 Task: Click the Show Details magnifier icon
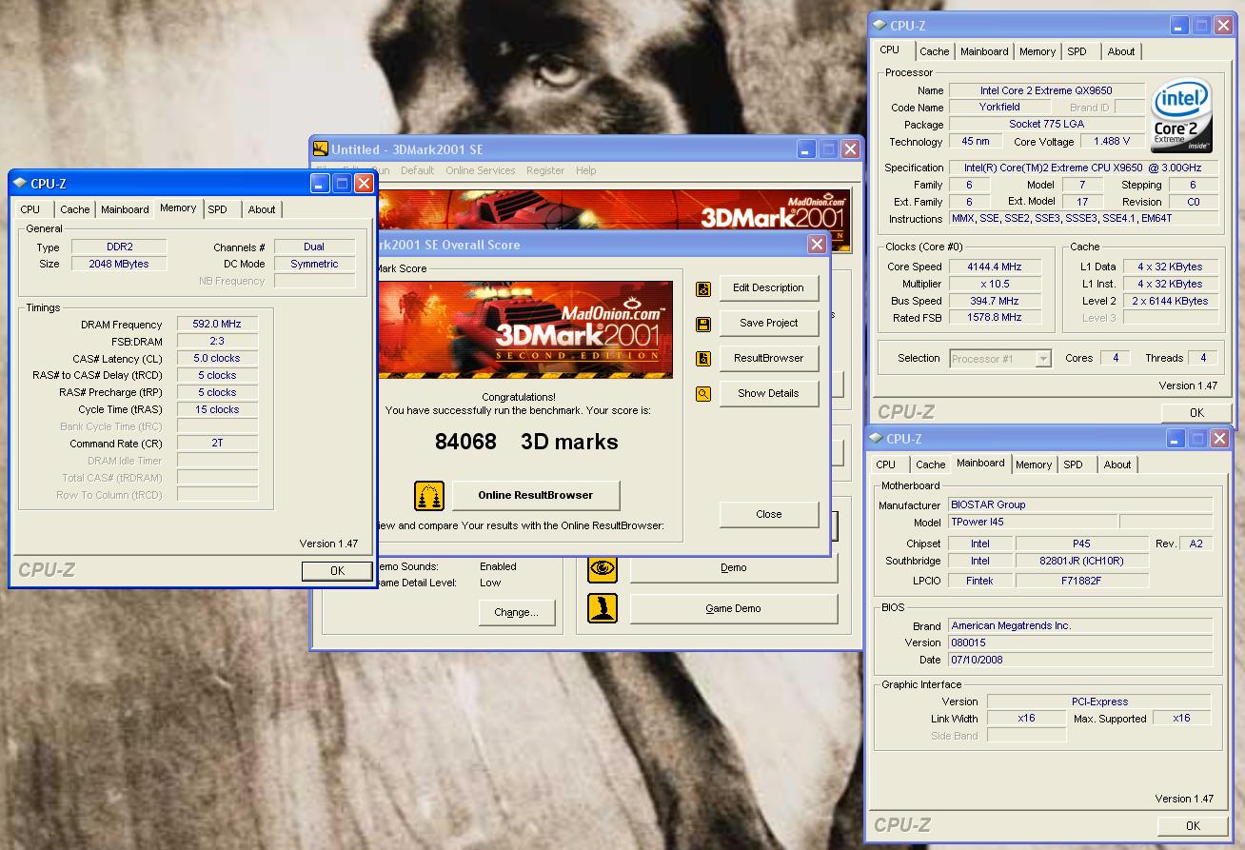(703, 393)
